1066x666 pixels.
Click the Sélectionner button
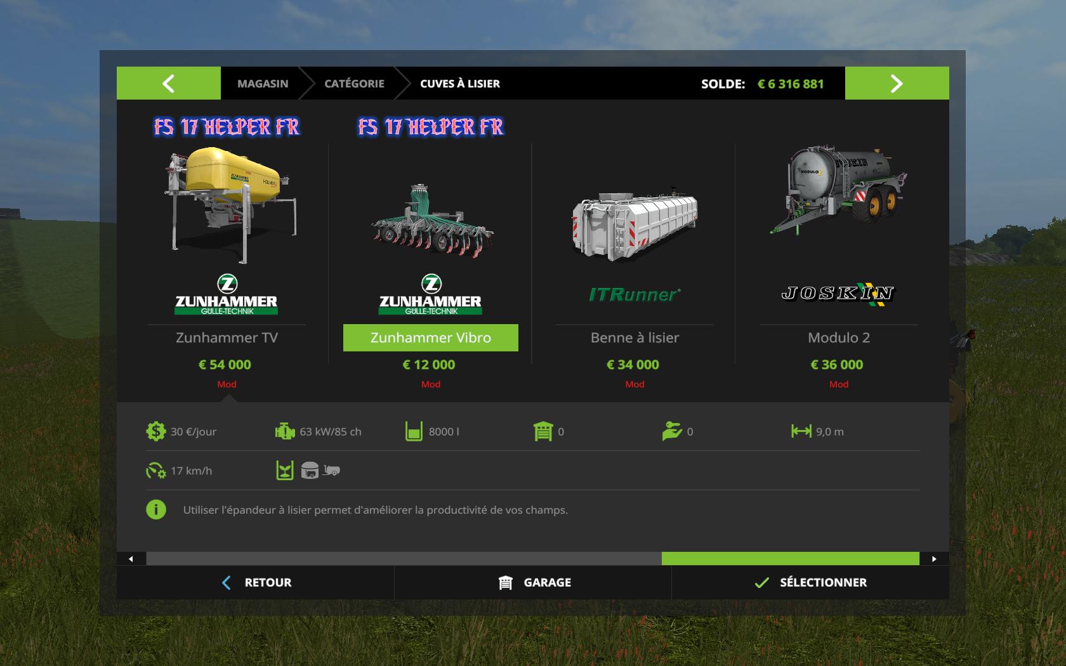point(810,582)
